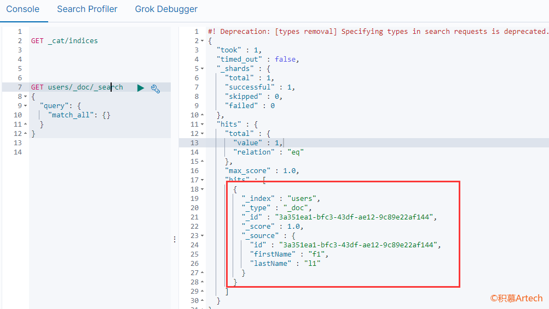Image resolution: width=549 pixels, height=309 pixels.
Task: Open the Grok Debugger tab
Action: tap(166, 9)
